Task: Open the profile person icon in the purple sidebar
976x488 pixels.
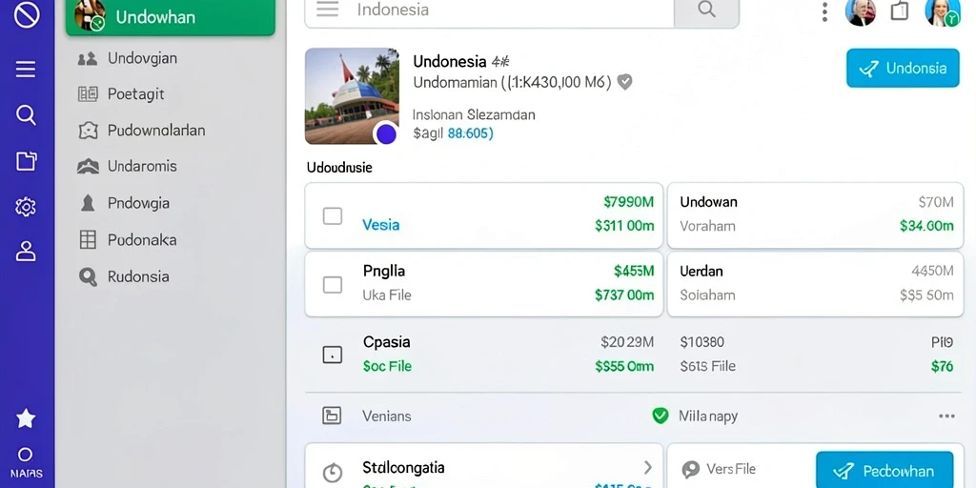Action: tap(26, 252)
